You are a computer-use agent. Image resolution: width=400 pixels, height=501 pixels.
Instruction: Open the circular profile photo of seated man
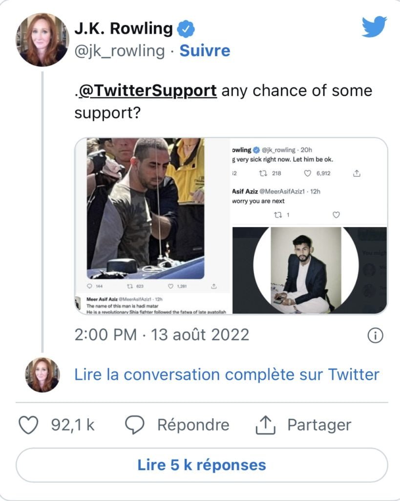[x=306, y=270]
